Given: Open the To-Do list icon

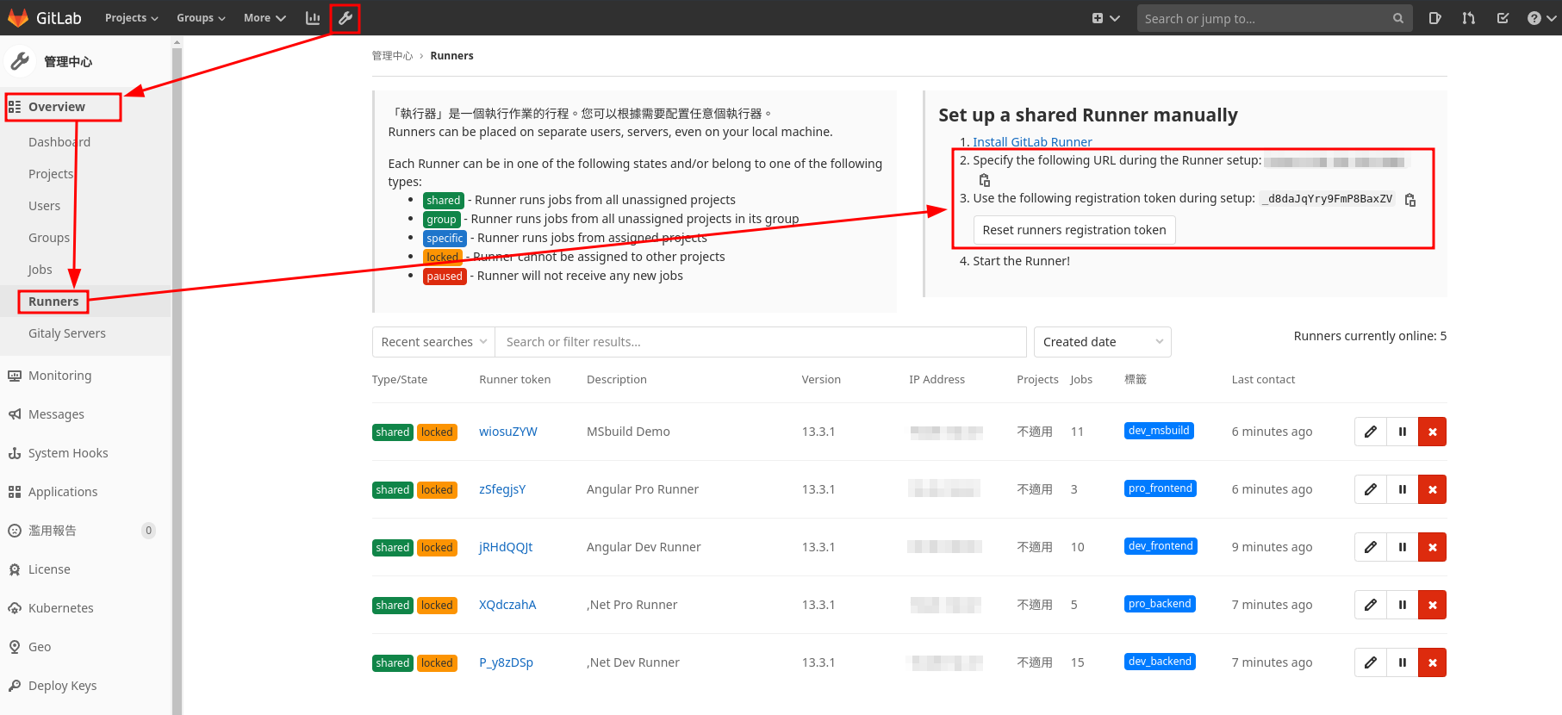Looking at the screenshot, I should (1503, 18).
